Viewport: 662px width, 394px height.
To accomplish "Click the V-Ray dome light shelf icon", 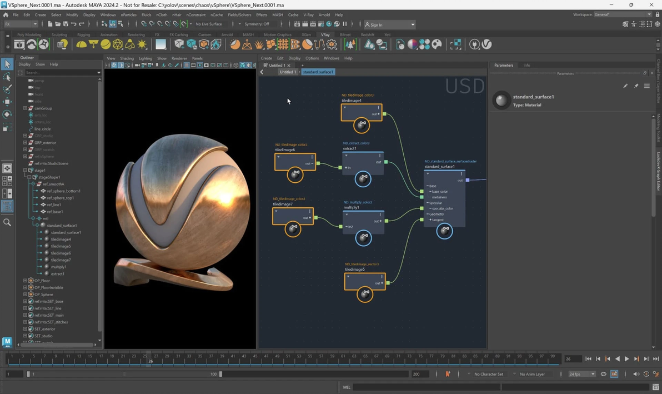I will click(82, 44).
